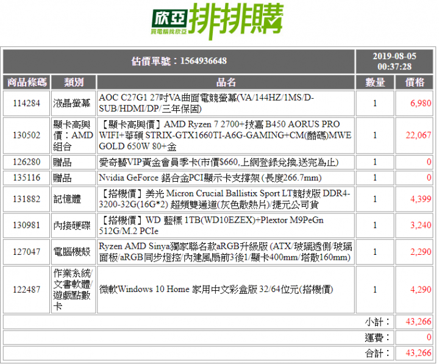Click the quantity 1 in the 114284 row
Viewport: 439px width, 364px height.
tap(375, 103)
